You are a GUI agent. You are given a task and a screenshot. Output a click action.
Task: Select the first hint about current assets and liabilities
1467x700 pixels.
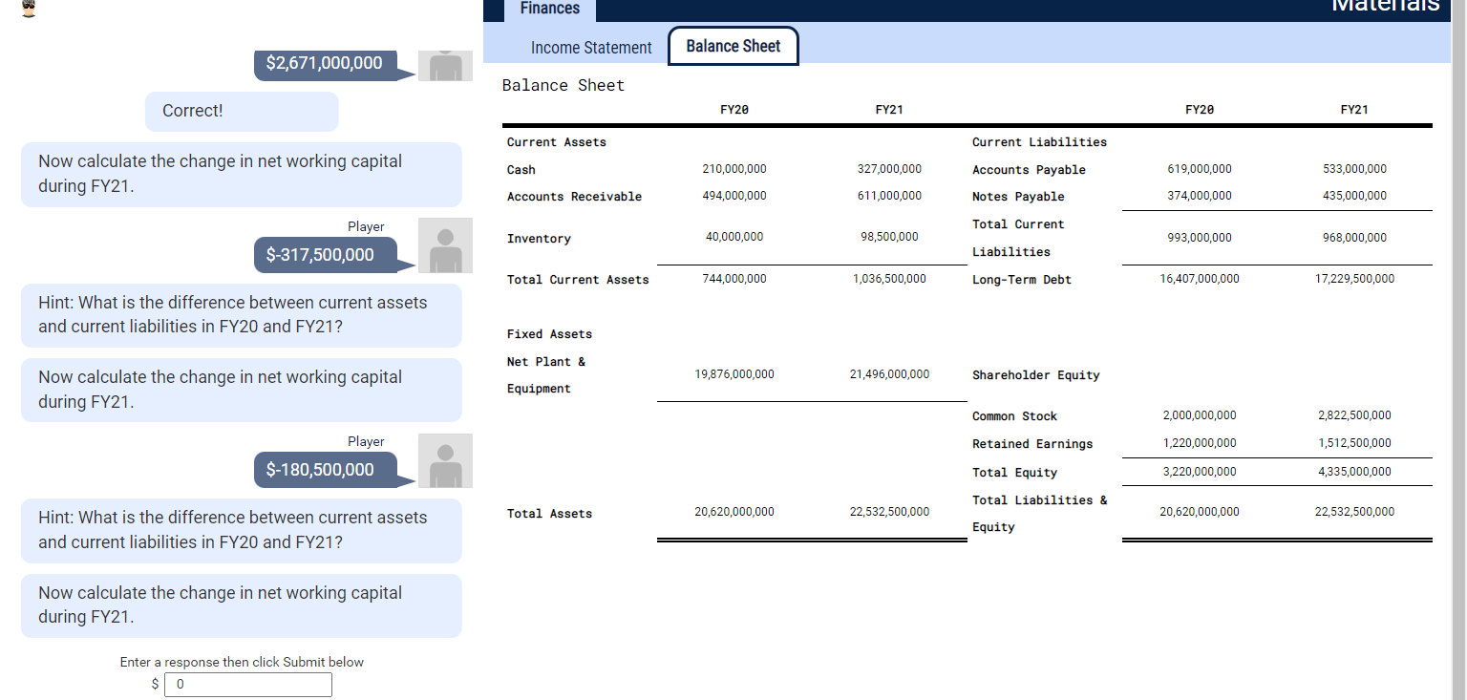[x=241, y=315]
